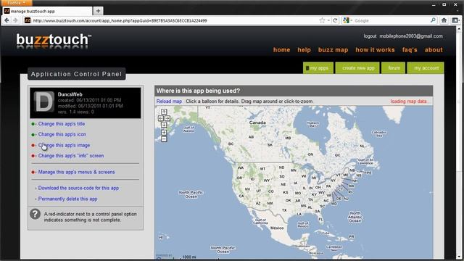The height and width of the screenshot is (261, 464).
Task: Click the browser back arrow
Action: point(7,20)
